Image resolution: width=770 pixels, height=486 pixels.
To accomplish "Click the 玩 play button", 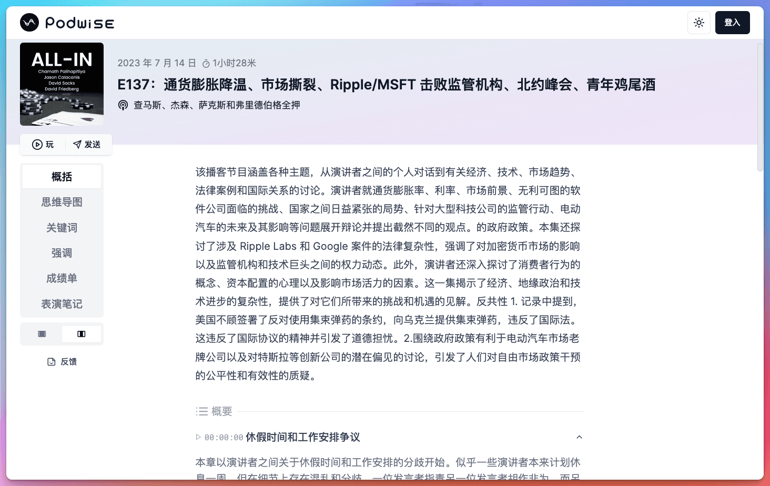I will pyautogui.click(x=43, y=145).
